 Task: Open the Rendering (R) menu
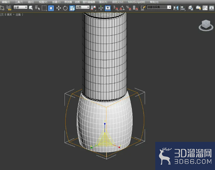point(103,2)
